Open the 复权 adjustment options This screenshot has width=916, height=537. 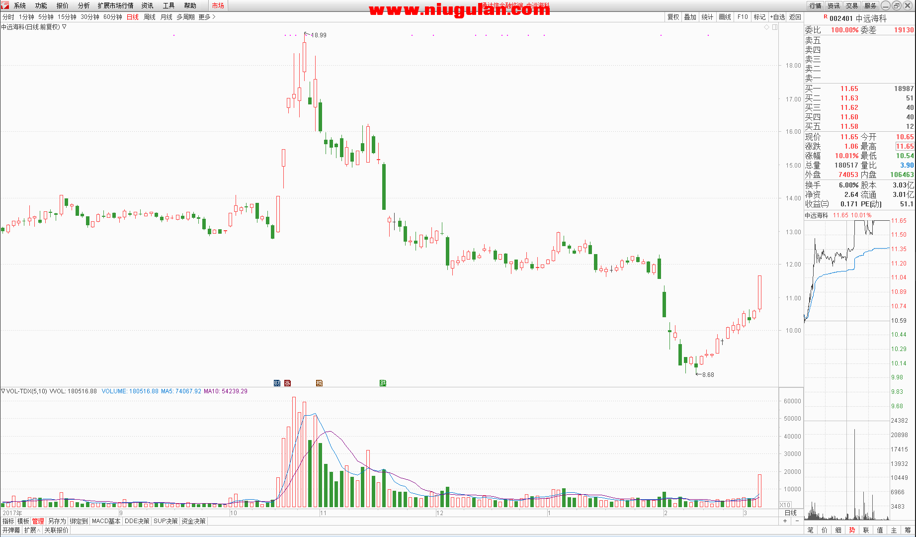click(x=673, y=17)
